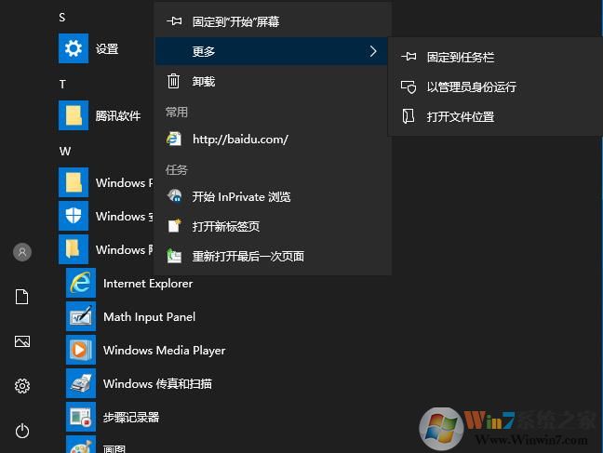This screenshot has height=453, width=603.
Task: Click the user account avatar icon
Action: [x=22, y=252]
